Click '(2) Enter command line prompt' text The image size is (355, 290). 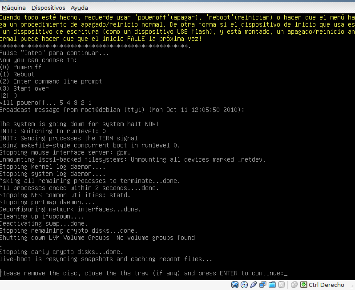point(51,81)
